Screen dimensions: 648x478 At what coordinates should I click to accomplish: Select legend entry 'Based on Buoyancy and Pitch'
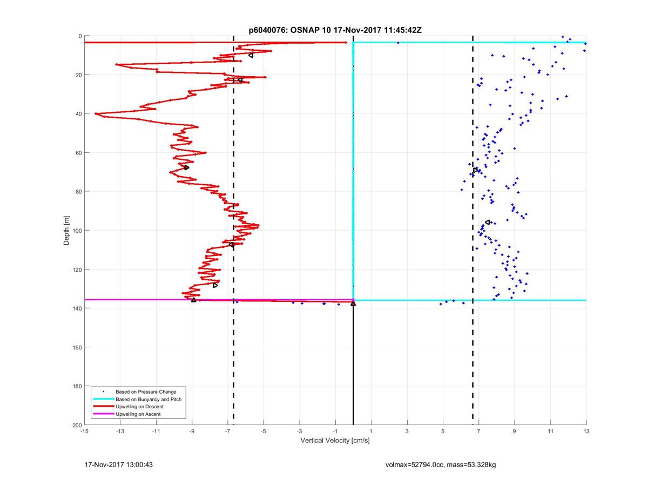tap(148, 399)
